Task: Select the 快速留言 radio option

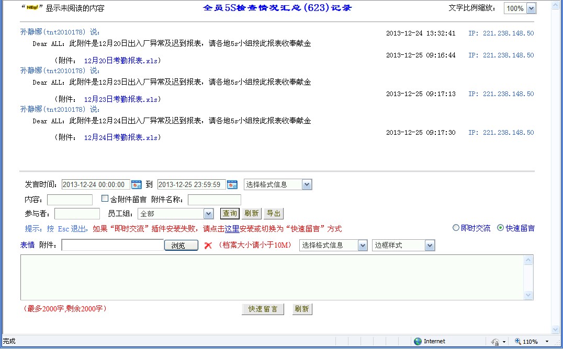Action: (x=500, y=228)
